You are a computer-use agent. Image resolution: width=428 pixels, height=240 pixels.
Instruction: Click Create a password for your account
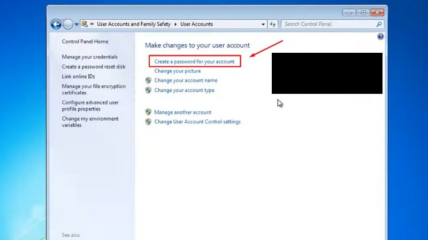coord(194,61)
